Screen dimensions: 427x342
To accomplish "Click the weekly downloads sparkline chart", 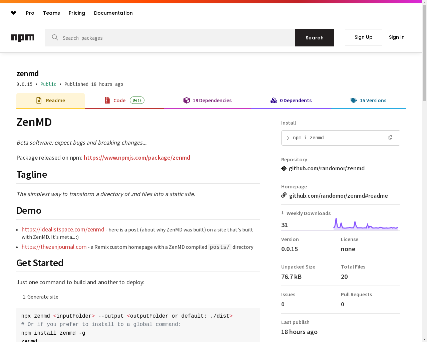I will 366,224.
